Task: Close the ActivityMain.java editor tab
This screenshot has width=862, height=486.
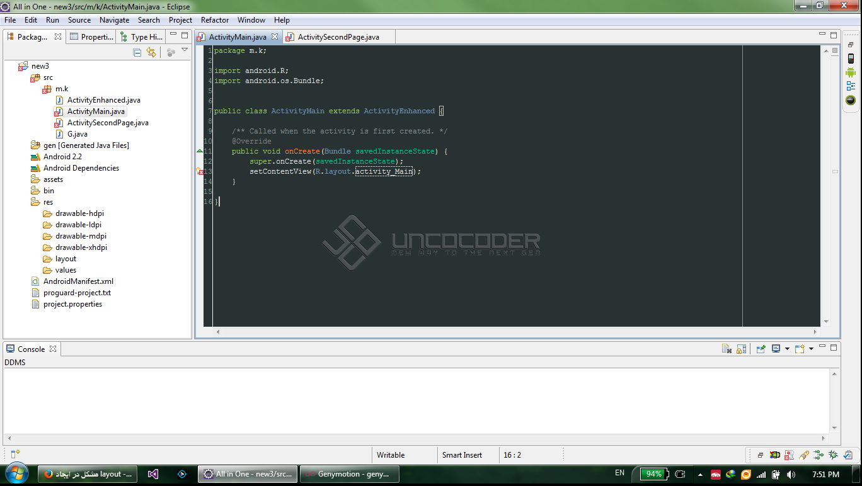Action: pyautogui.click(x=275, y=37)
